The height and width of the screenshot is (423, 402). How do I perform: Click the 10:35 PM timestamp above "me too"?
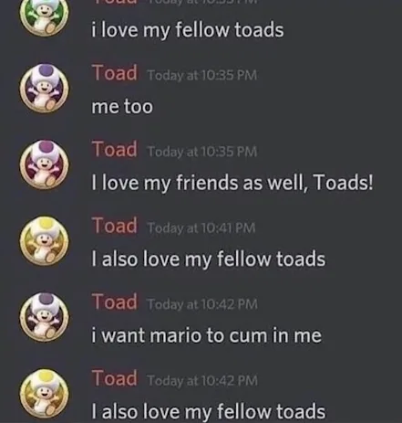202,75
